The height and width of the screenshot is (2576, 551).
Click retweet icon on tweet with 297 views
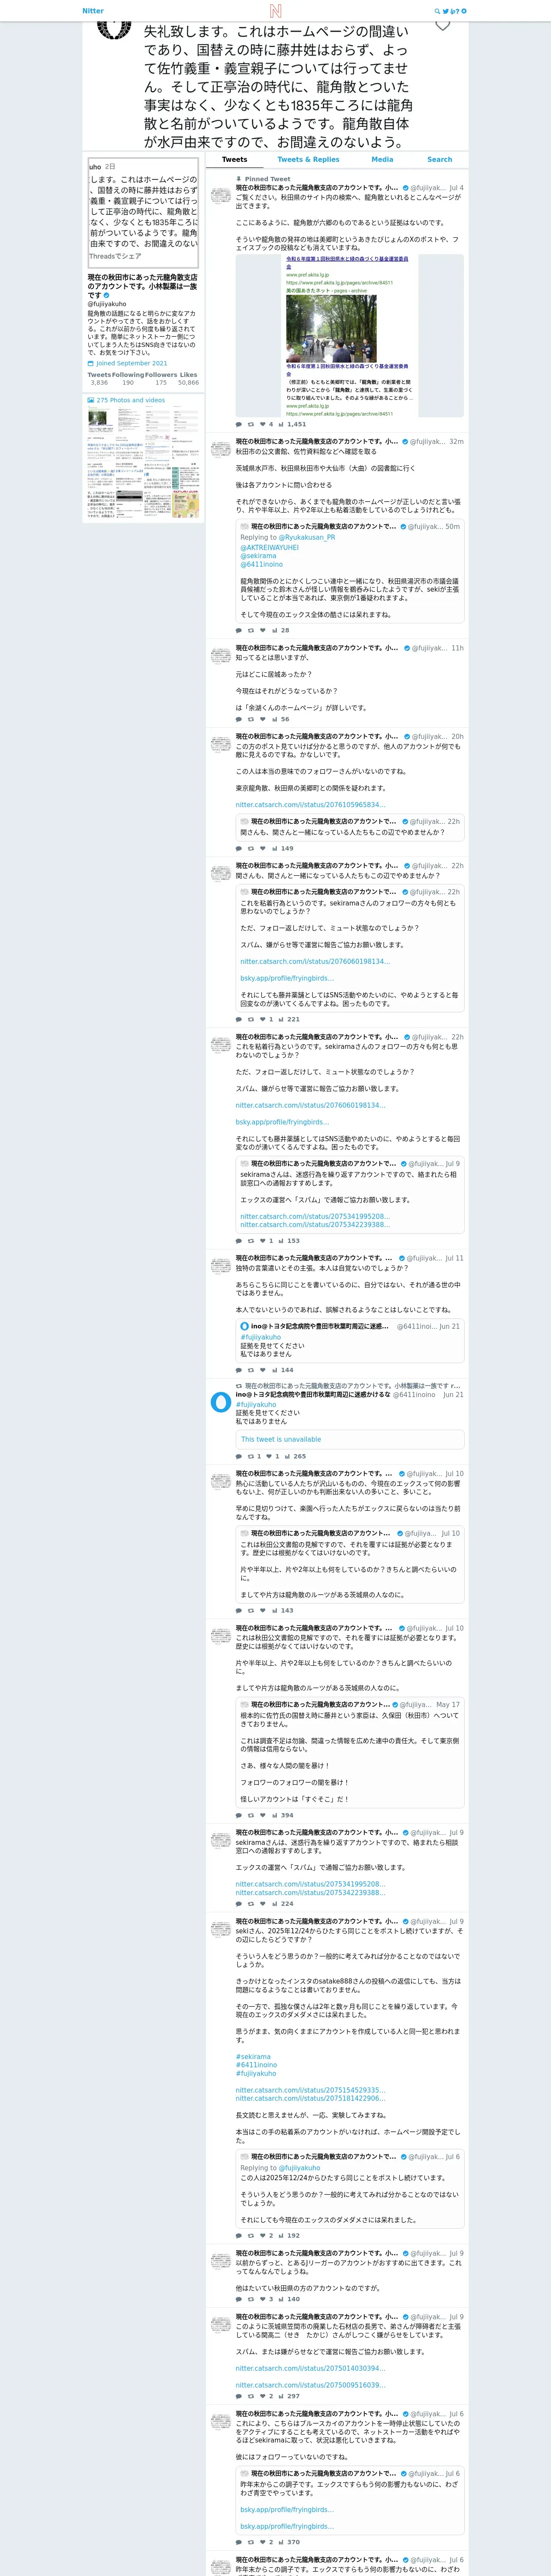point(250,2396)
